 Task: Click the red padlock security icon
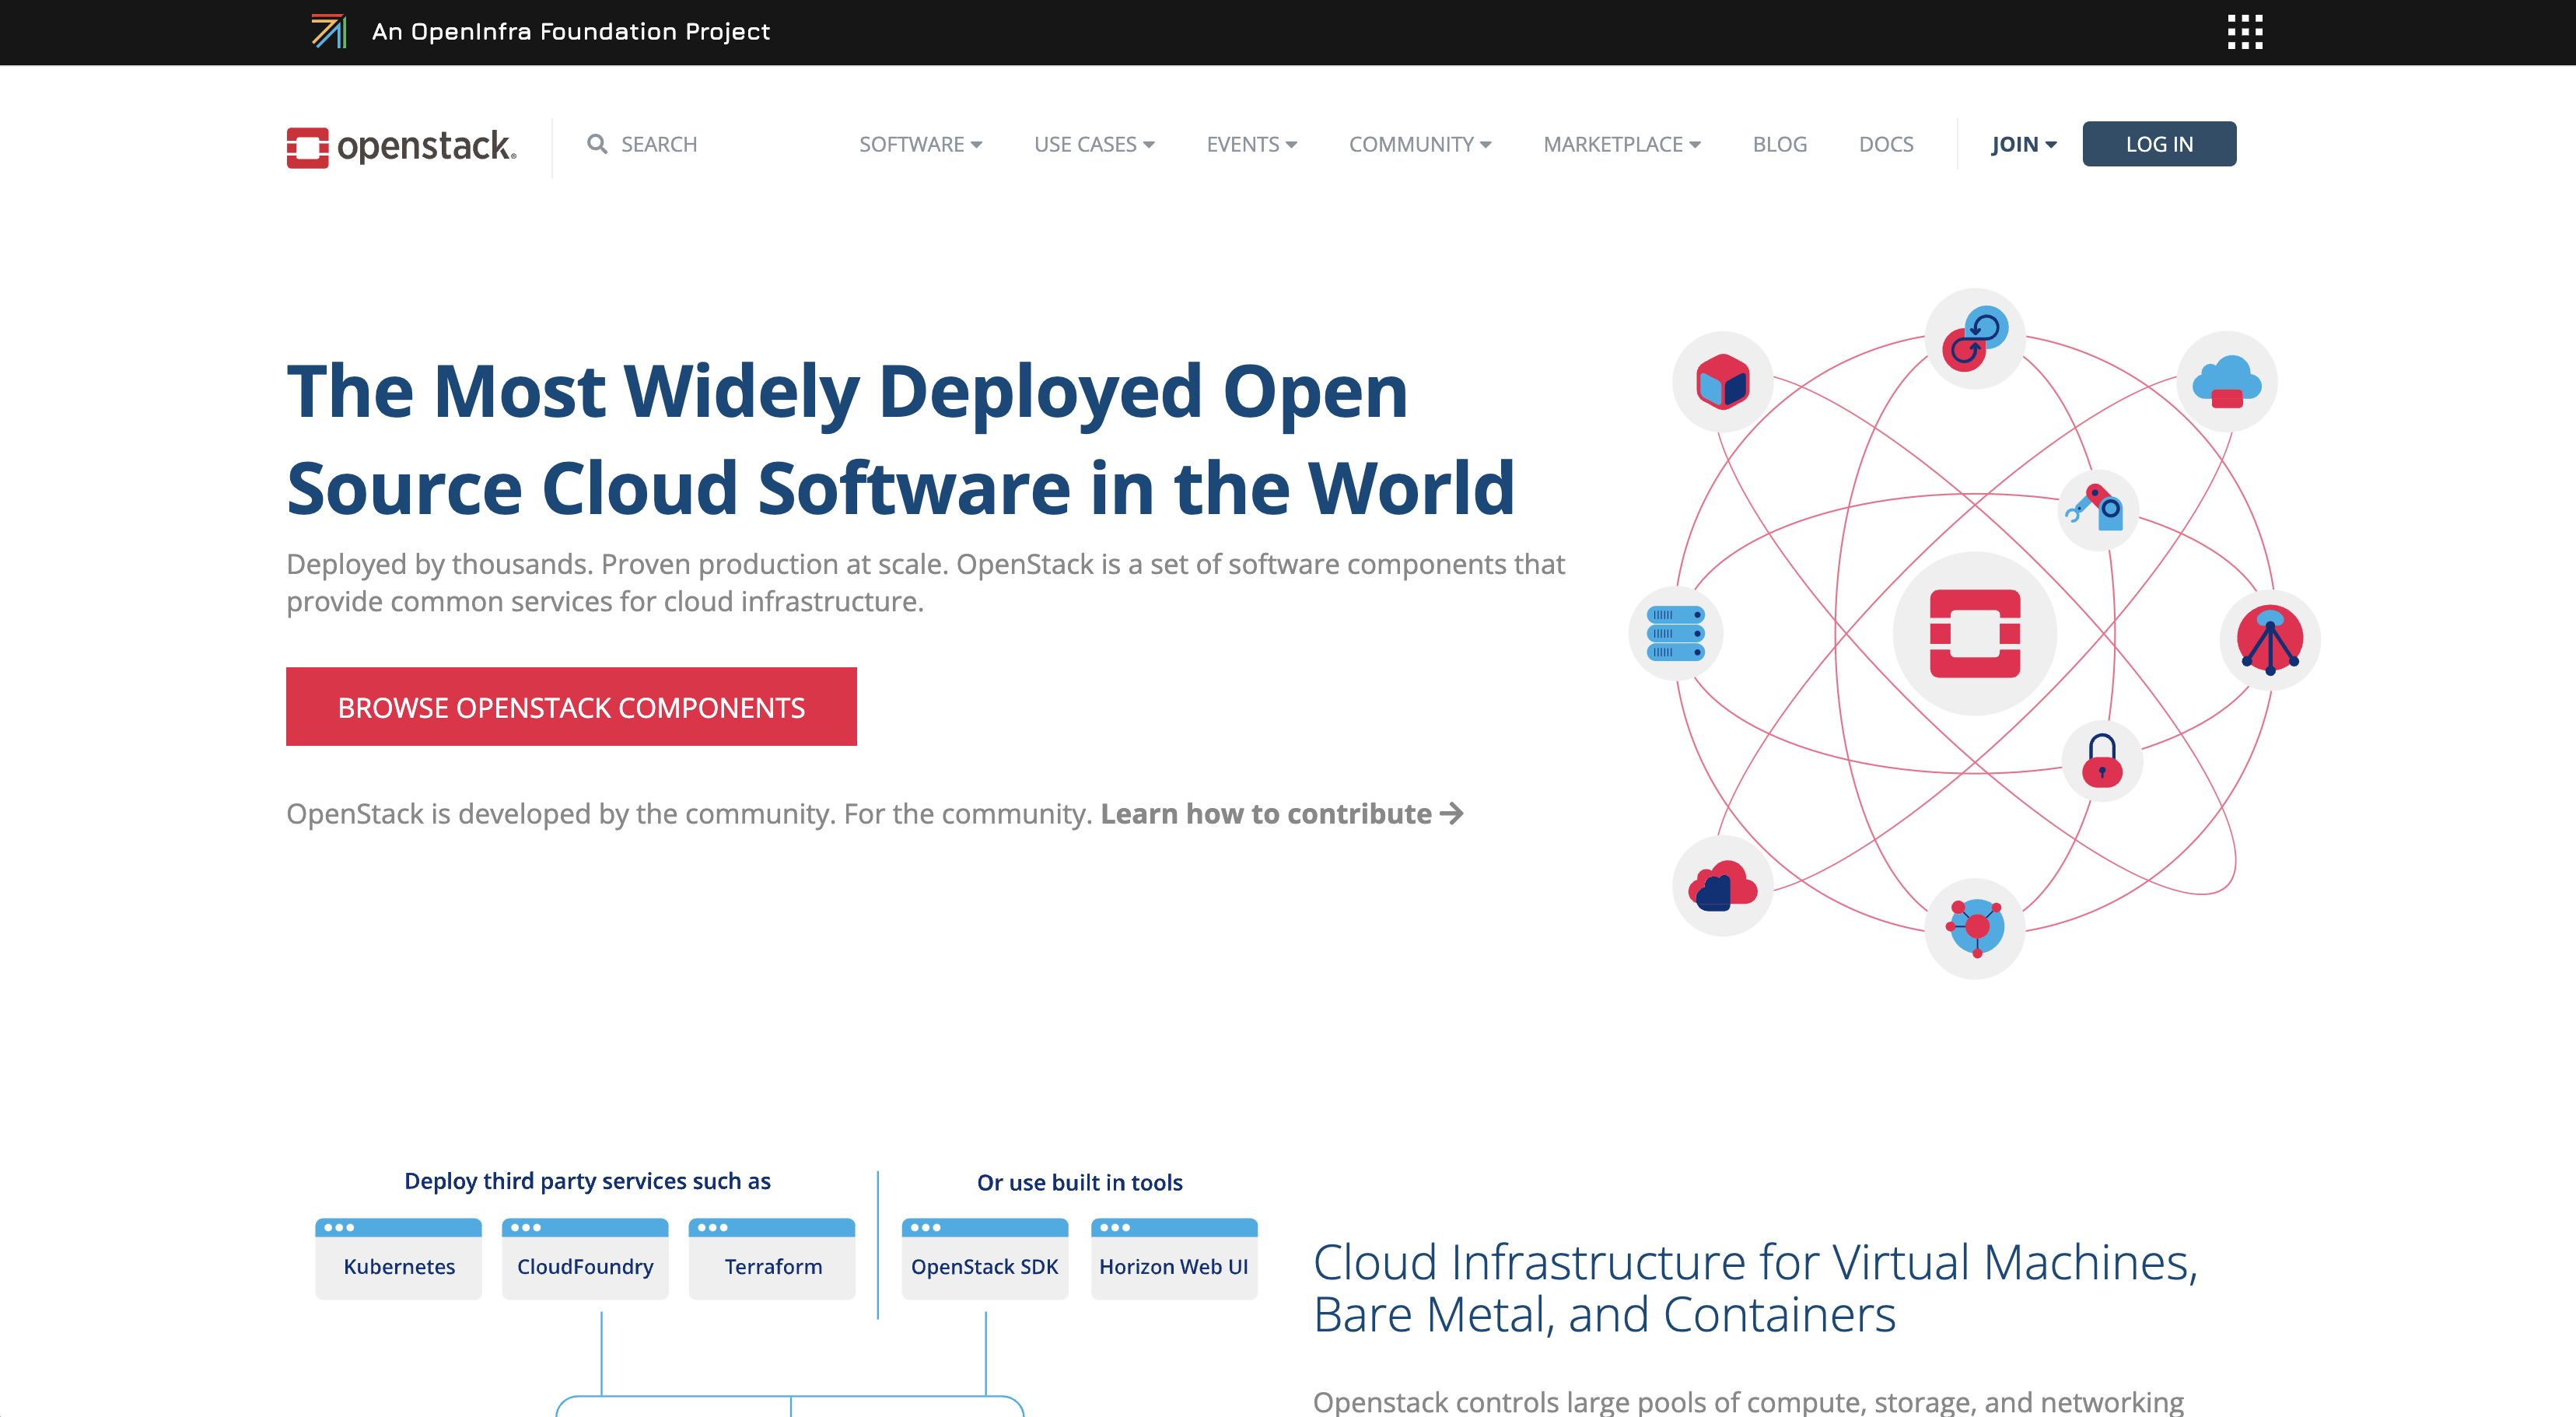pyautogui.click(x=2101, y=761)
